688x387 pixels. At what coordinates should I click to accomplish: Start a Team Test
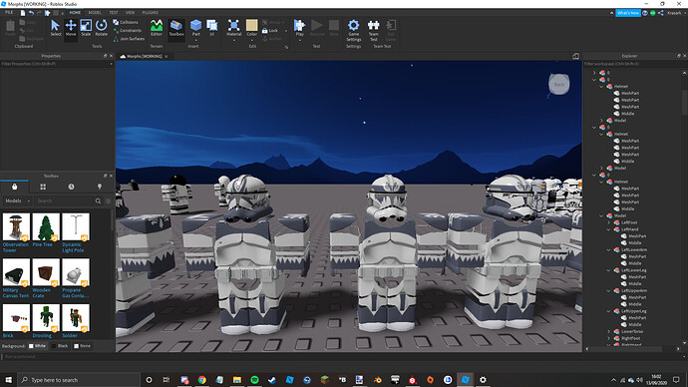click(x=373, y=30)
